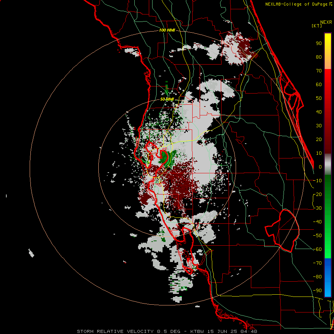Select the positive 30 scale value
This screenshot has height=334, width=334.
(x=319, y=126)
